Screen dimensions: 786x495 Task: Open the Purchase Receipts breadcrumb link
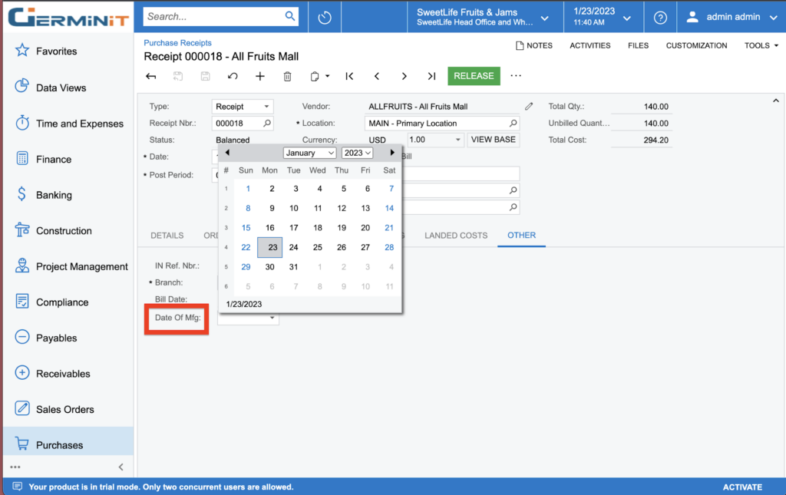(177, 43)
